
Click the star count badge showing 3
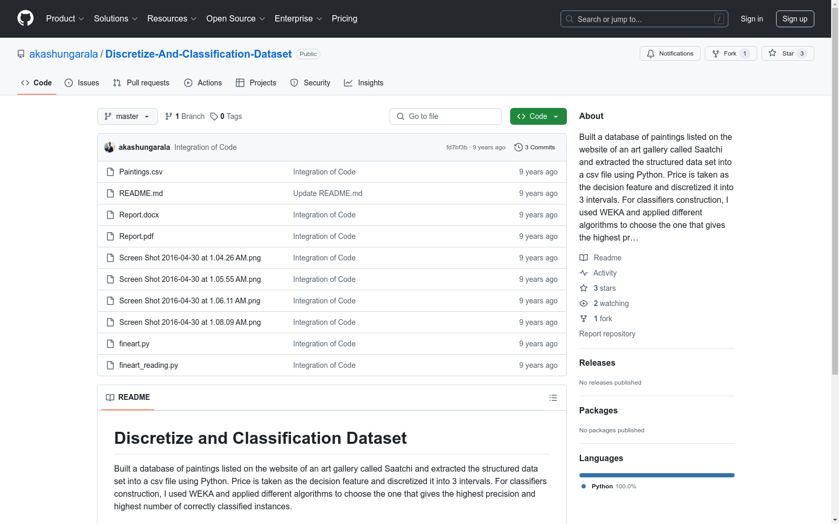(802, 53)
